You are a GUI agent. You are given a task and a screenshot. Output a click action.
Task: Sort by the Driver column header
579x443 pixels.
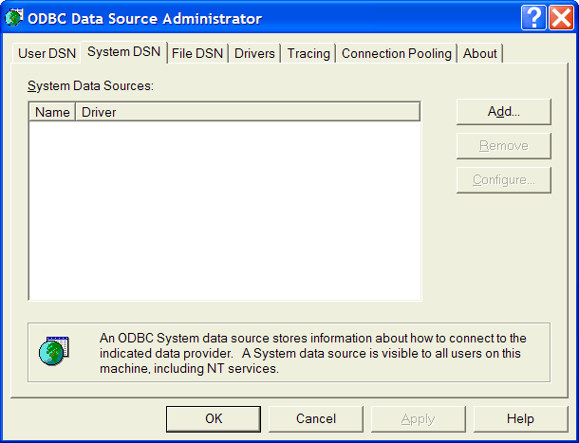248,112
